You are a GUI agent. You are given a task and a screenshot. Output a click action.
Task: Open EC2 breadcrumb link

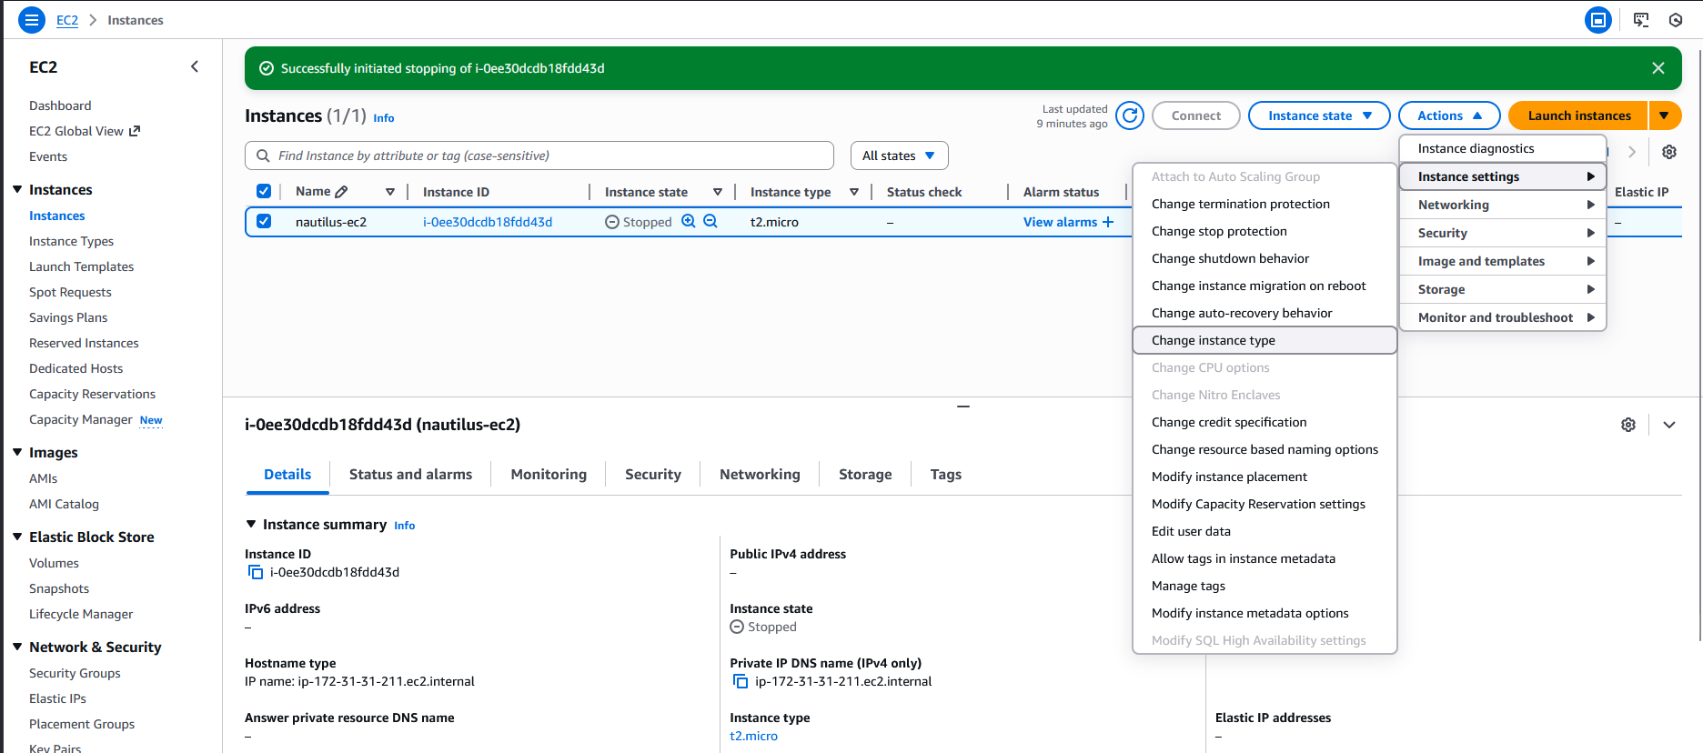(67, 20)
